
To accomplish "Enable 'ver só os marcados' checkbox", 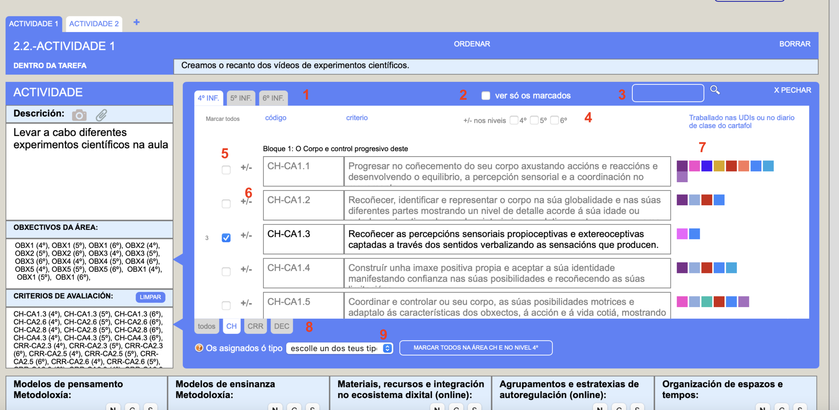I will [x=486, y=96].
